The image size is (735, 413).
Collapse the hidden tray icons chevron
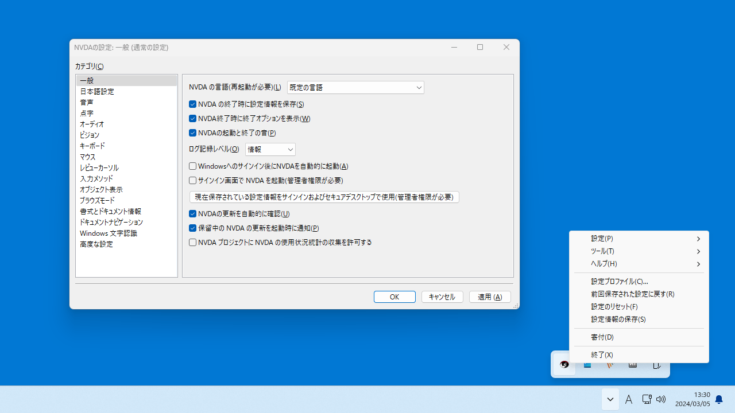pyautogui.click(x=610, y=399)
